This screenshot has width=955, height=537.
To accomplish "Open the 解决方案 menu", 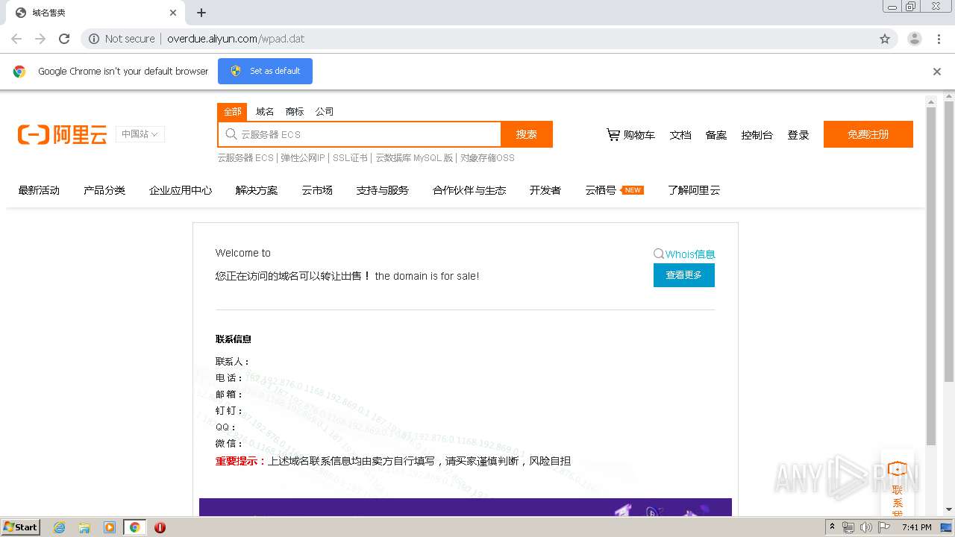I will (257, 190).
